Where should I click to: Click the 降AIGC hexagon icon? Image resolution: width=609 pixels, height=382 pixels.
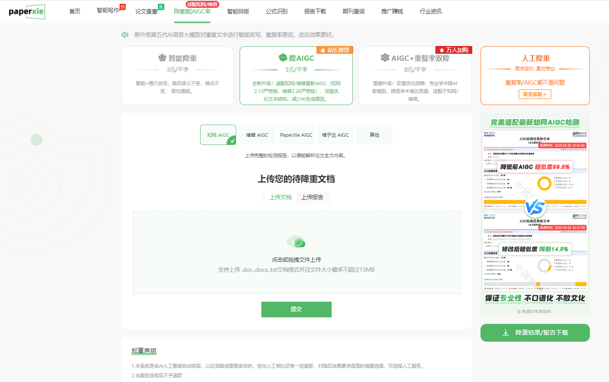pos(283,58)
